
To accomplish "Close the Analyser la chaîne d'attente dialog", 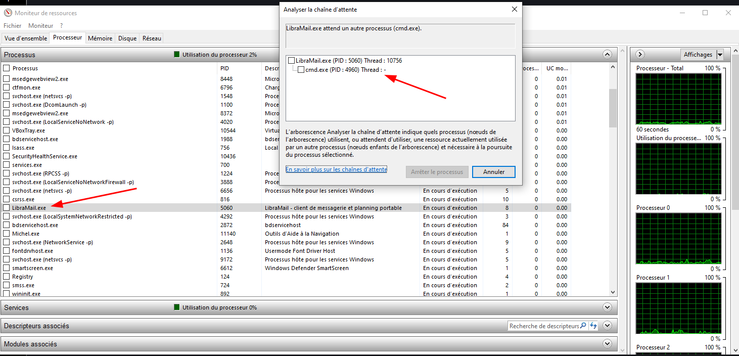I will [515, 9].
